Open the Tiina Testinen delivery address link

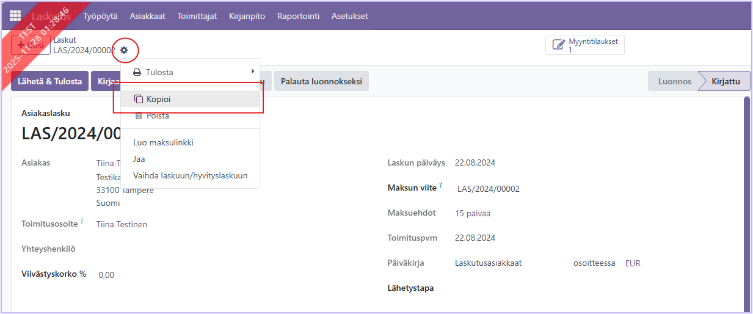[122, 224]
